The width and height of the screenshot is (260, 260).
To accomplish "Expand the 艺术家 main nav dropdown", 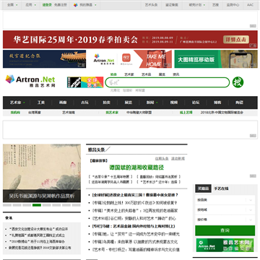I will point(17,103).
